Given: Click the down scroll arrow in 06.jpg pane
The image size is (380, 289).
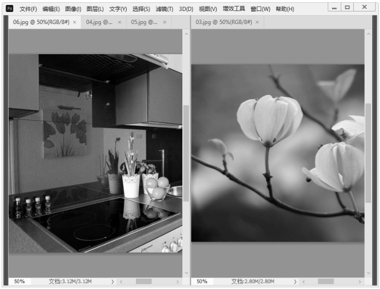Looking at the screenshot, I should [x=186, y=273].
